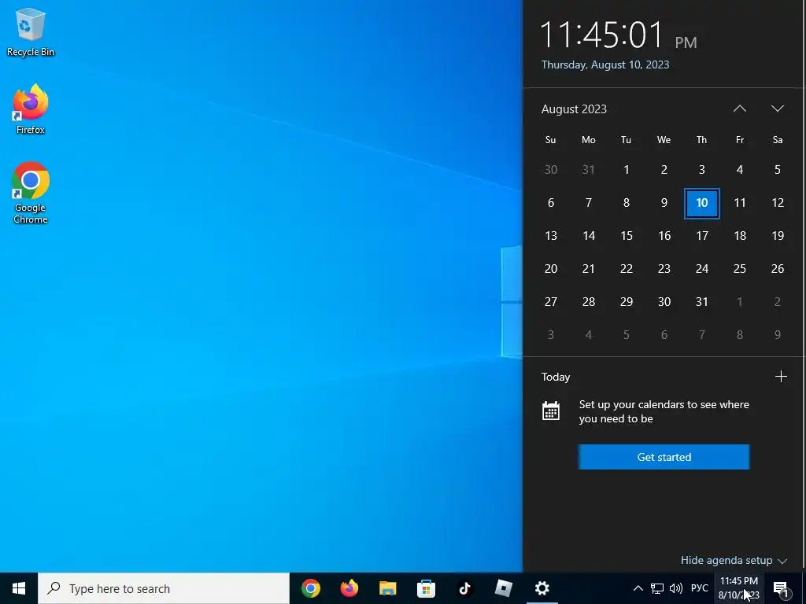This screenshot has height=604, width=806.
Task: Open TikTok from the taskbar
Action: point(464,588)
